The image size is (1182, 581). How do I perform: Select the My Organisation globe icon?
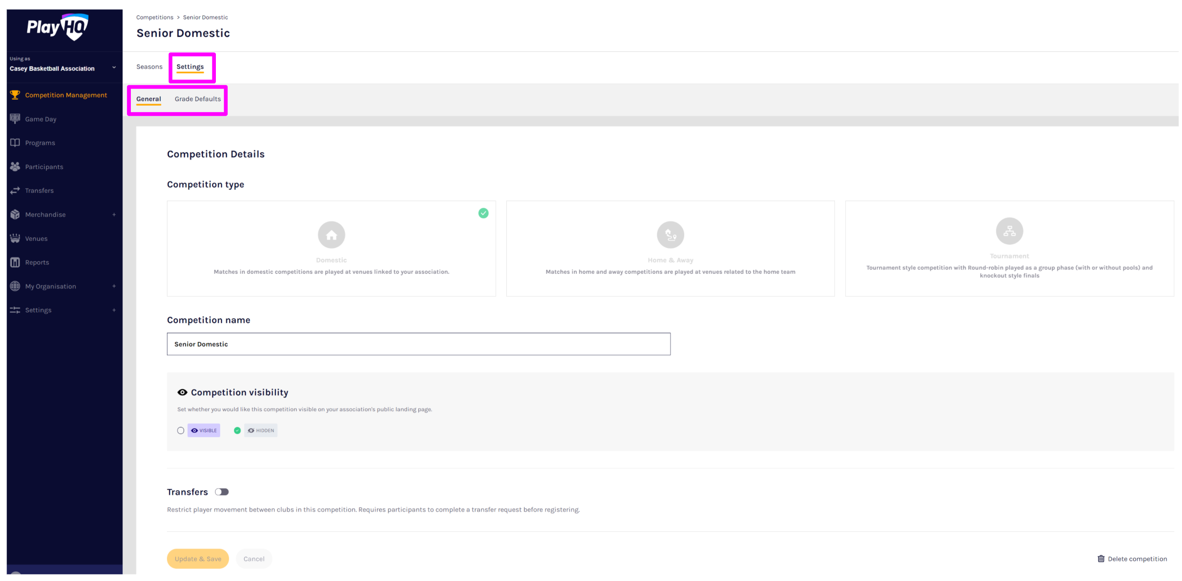(15, 286)
